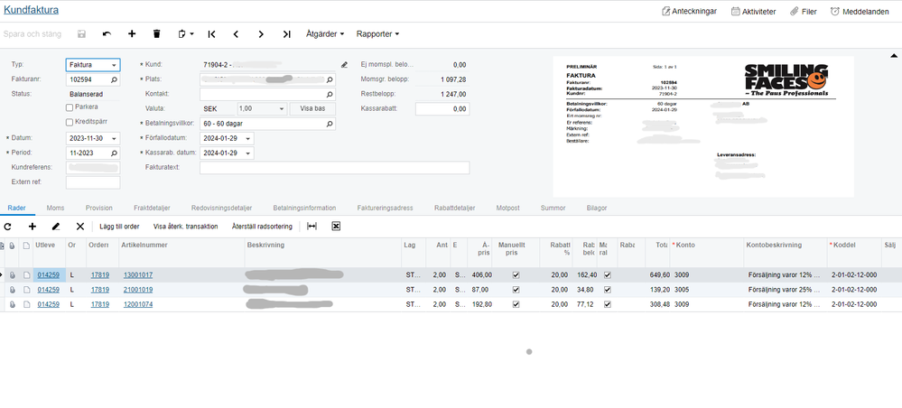The width and height of the screenshot is (902, 408).
Task: Switch to the Betalningsinformation tab
Action: 304,208
